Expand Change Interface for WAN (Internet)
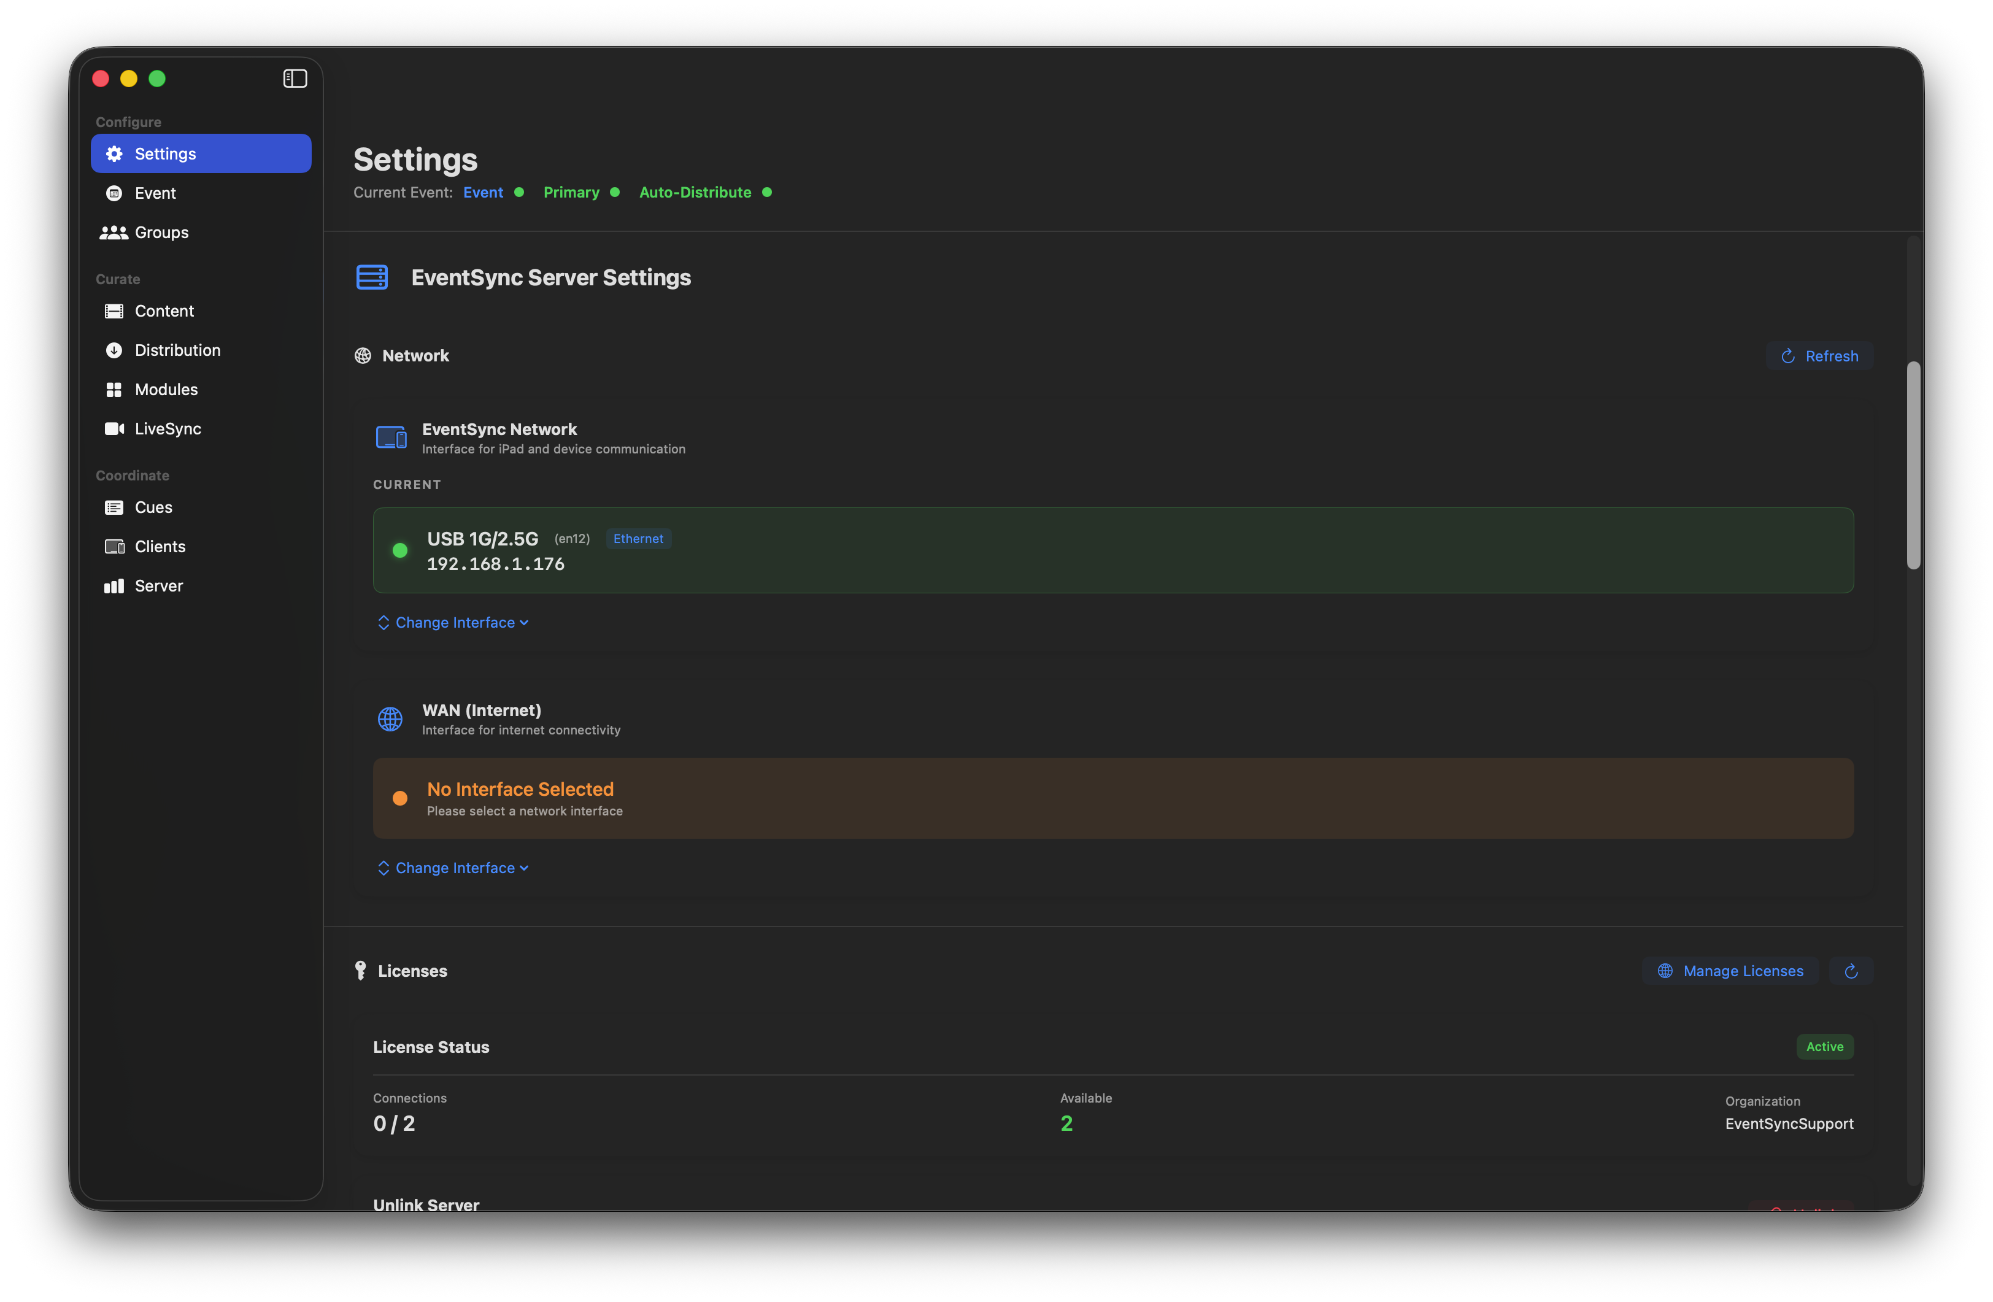1993x1302 pixels. click(x=453, y=868)
